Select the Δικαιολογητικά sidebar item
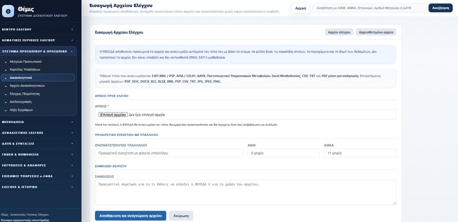 pos(38,78)
